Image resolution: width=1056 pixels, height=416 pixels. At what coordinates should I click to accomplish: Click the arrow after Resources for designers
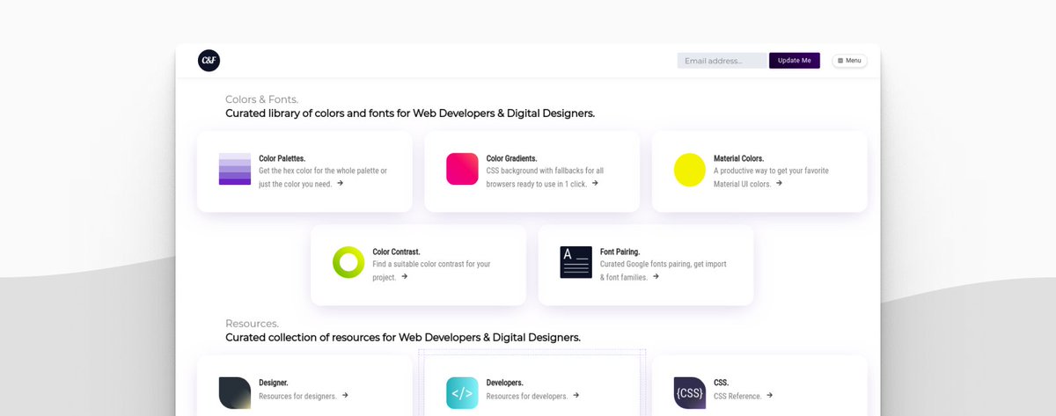point(345,395)
